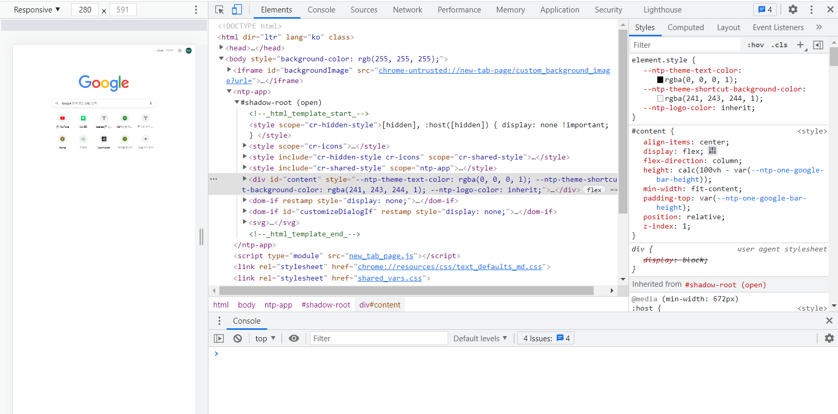Select the Computed styles tab
Viewport: 838px width, 414px height.
tap(686, 27)
